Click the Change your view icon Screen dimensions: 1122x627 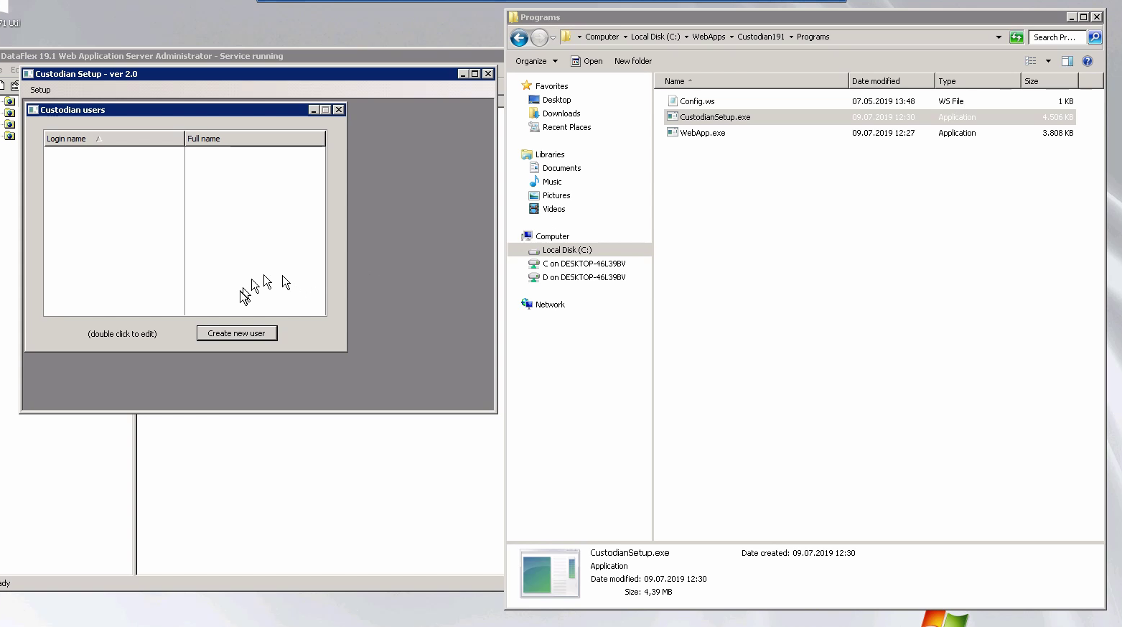(1031, 61)
